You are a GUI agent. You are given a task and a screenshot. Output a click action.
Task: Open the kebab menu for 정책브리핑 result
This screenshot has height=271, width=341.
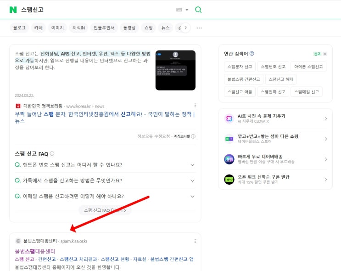click(x=195, y=106)
